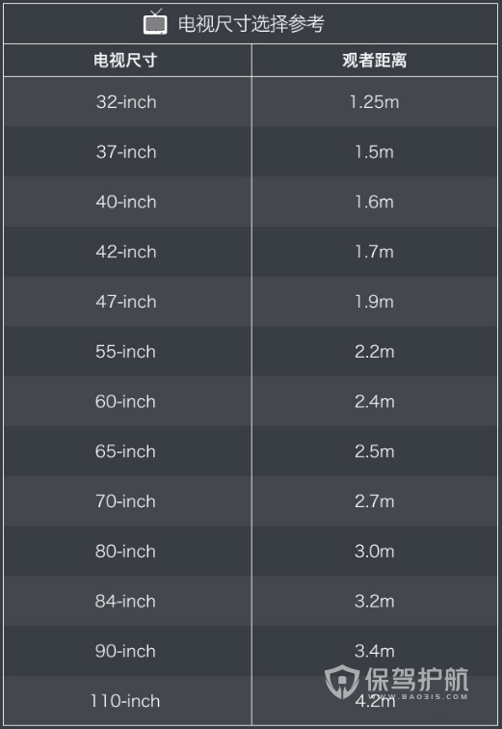Image resolution: width=502 pixels, height=729 pixels.
Task: Click the 保驾护航 shield logo watermark
Action: coord(342,682)
